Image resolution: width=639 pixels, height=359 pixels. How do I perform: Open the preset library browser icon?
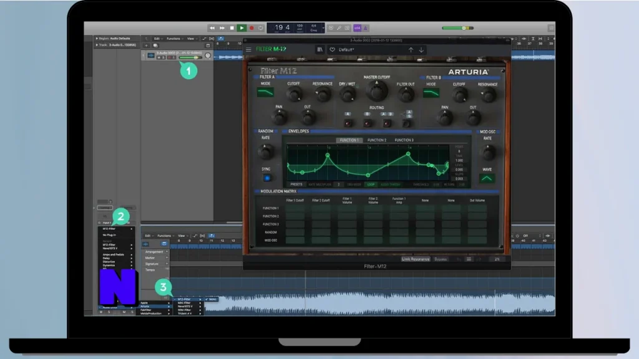click(320, 50)
